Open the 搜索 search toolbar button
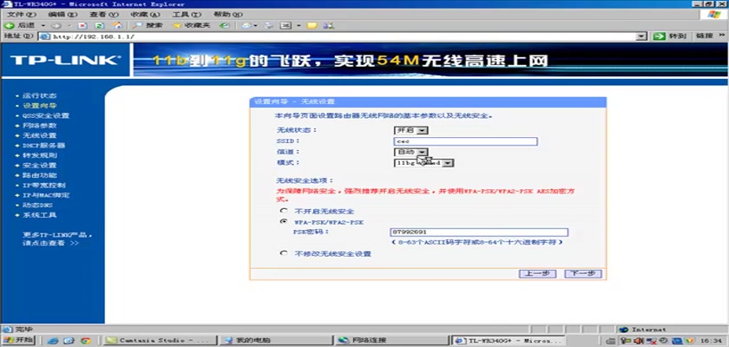Image resolution: width=729 pixels, height=347 pixels. (147, 25)
